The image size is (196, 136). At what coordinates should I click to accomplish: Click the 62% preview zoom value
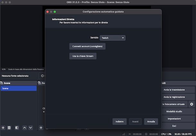(4, 69)
